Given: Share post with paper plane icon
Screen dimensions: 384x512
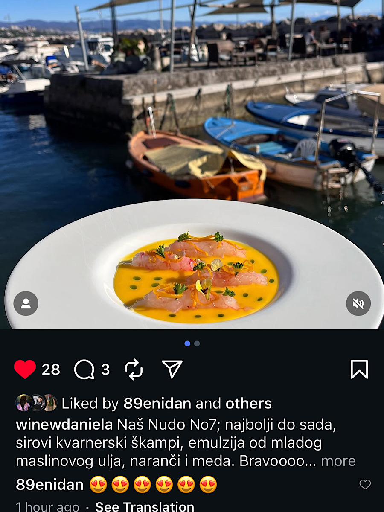Looking at the screenshot, I should coord(172,369).
